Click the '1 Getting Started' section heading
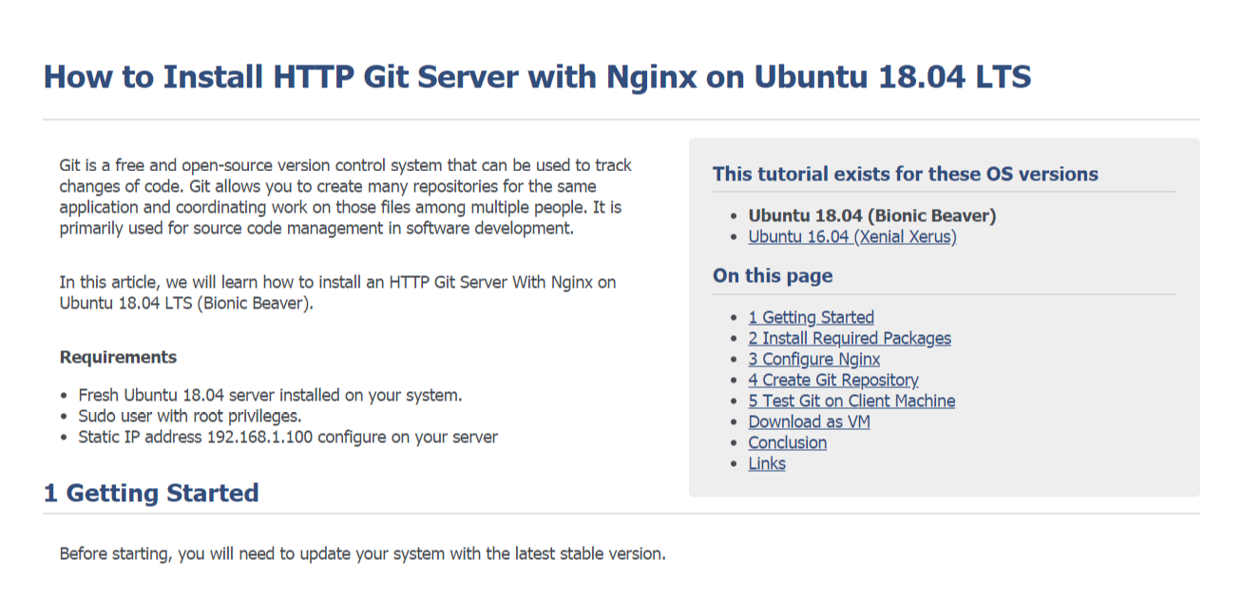Viewport: 1243px width, 598px height. pyautogui.click(x=151, y=493)
